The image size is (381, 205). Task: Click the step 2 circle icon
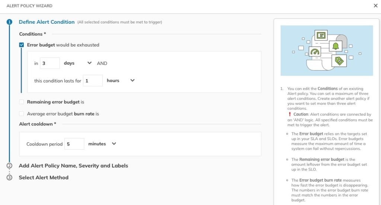[10, 166]
